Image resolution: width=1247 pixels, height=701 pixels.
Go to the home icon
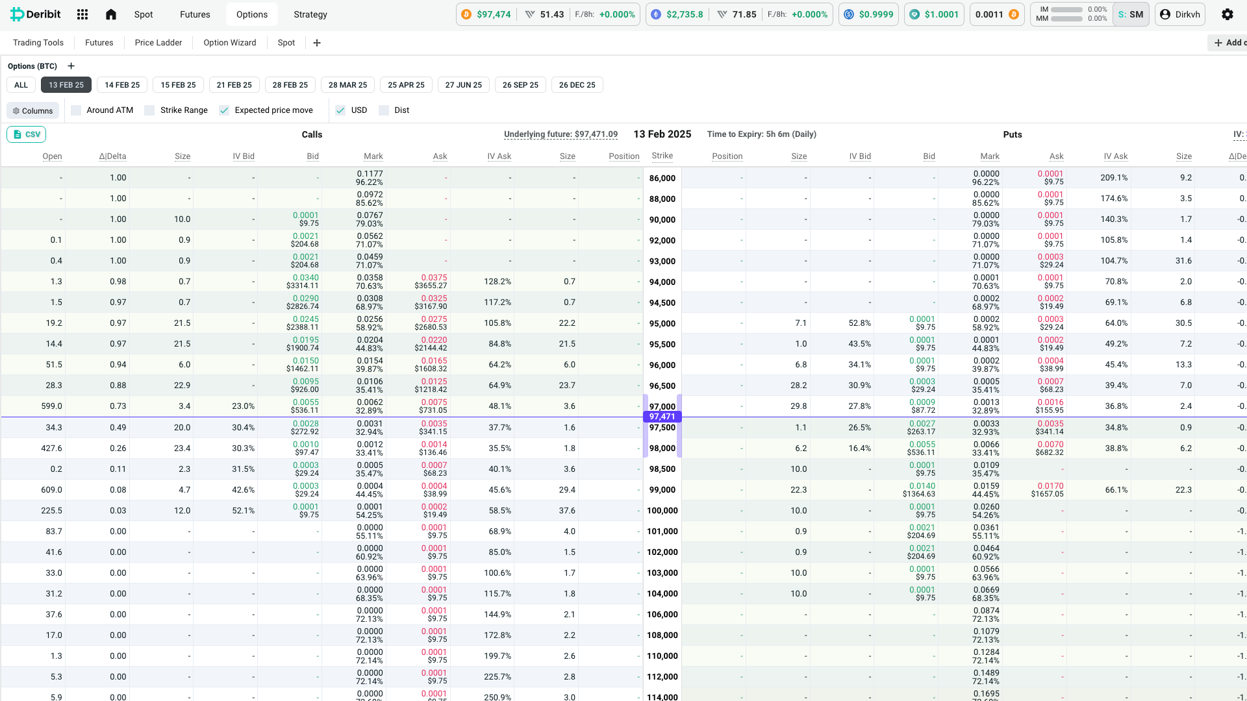tap(111, 14)
